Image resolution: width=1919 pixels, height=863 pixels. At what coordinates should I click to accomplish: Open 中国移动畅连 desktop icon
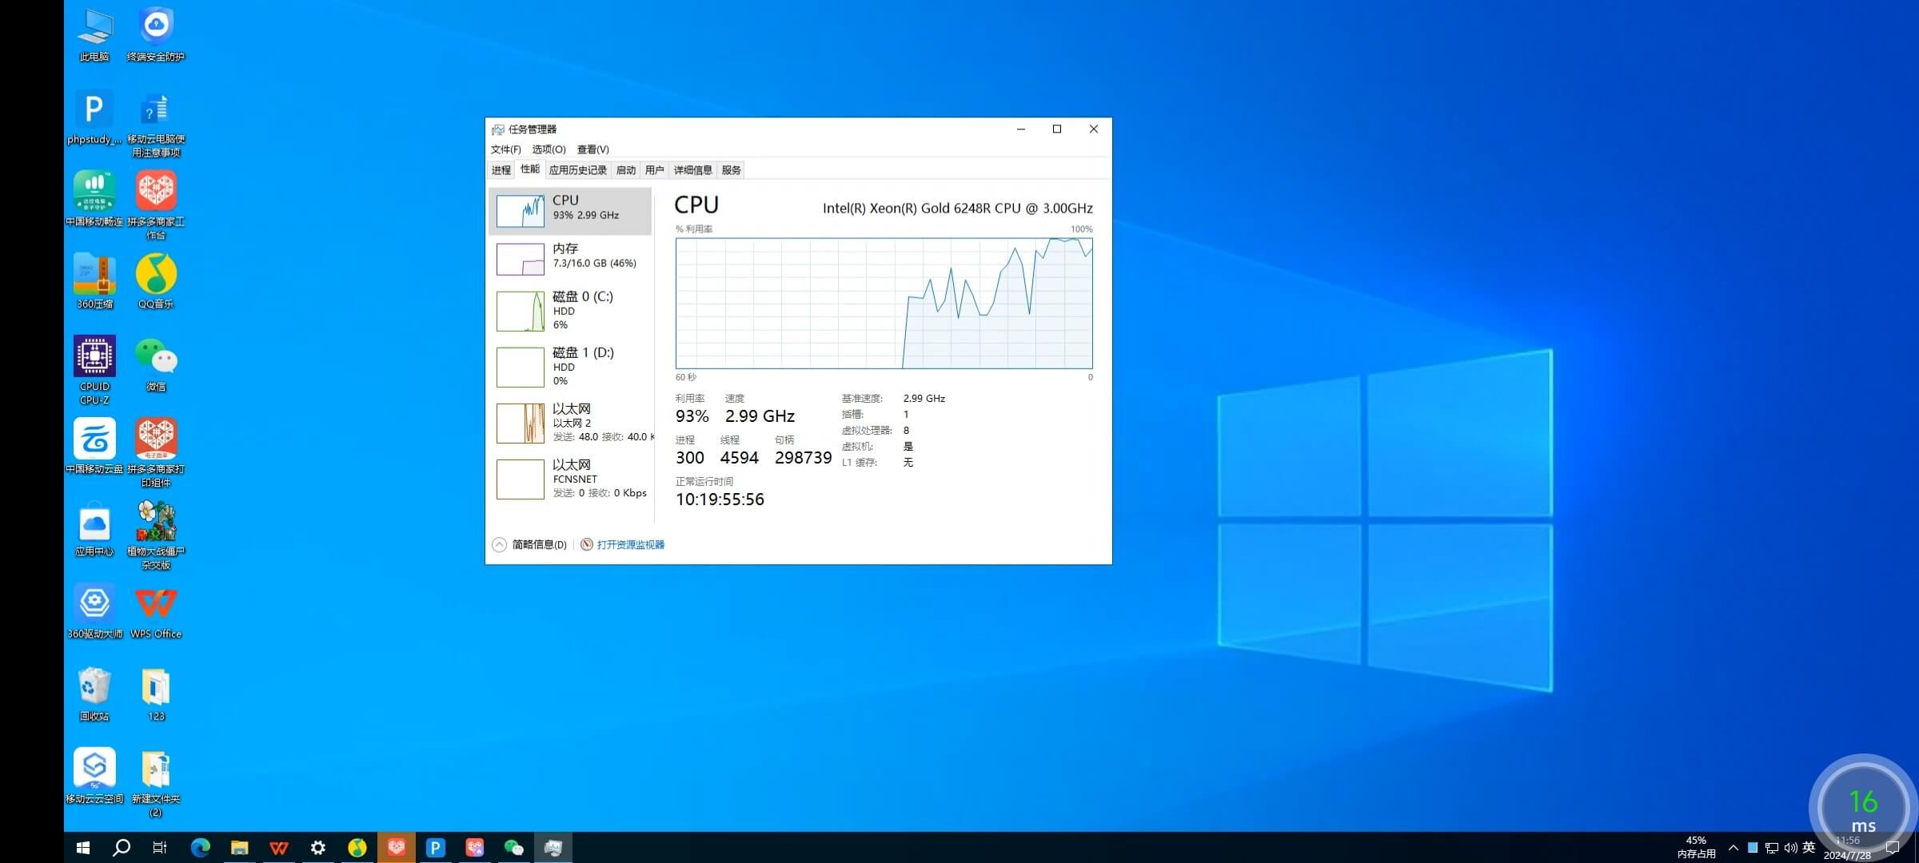[94, 199]
